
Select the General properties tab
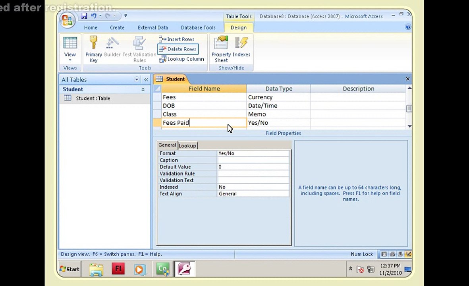click(167, 145)
